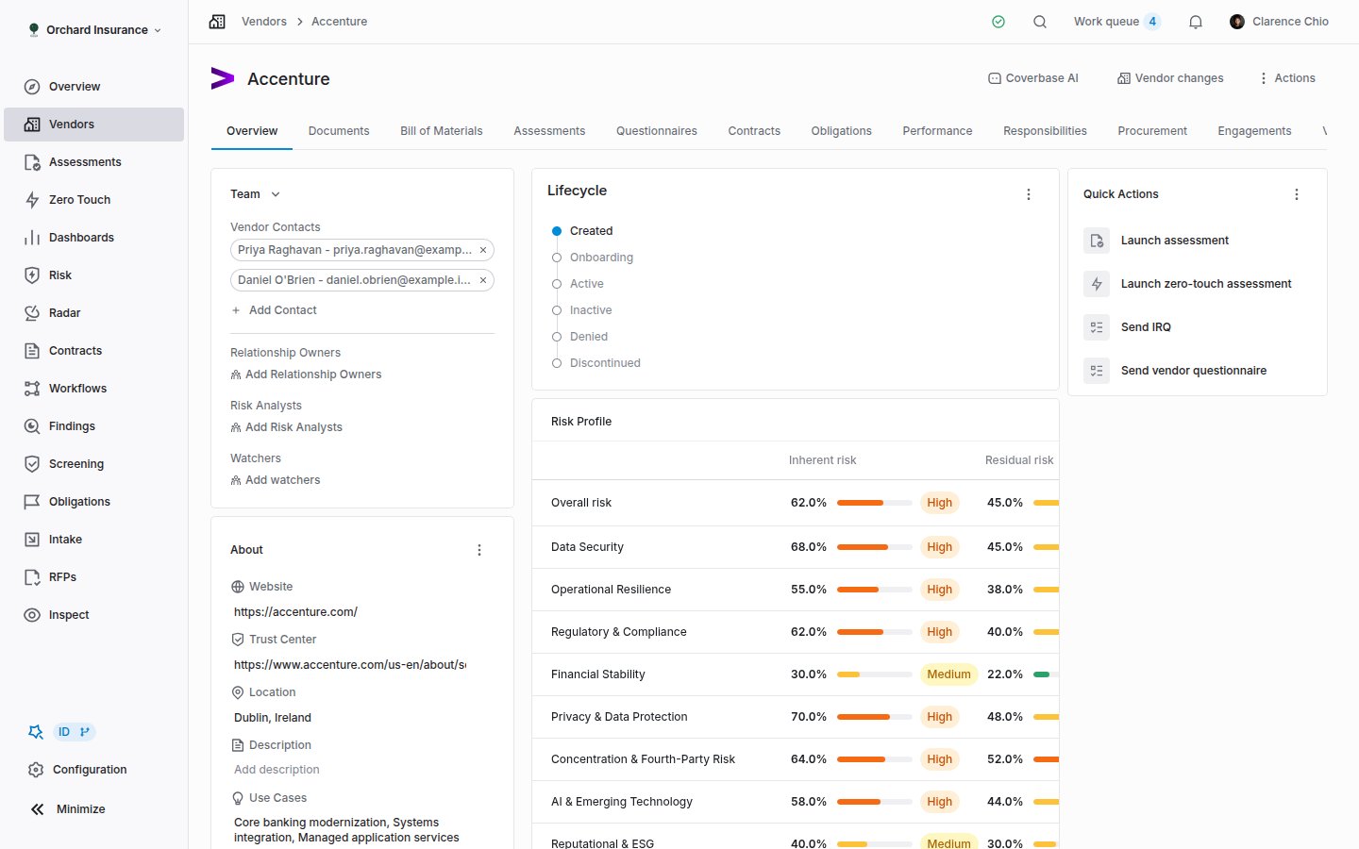Open RFPs in the sidebar
This screenshot has height=849, width=1359.
click(x=93, y=577)
